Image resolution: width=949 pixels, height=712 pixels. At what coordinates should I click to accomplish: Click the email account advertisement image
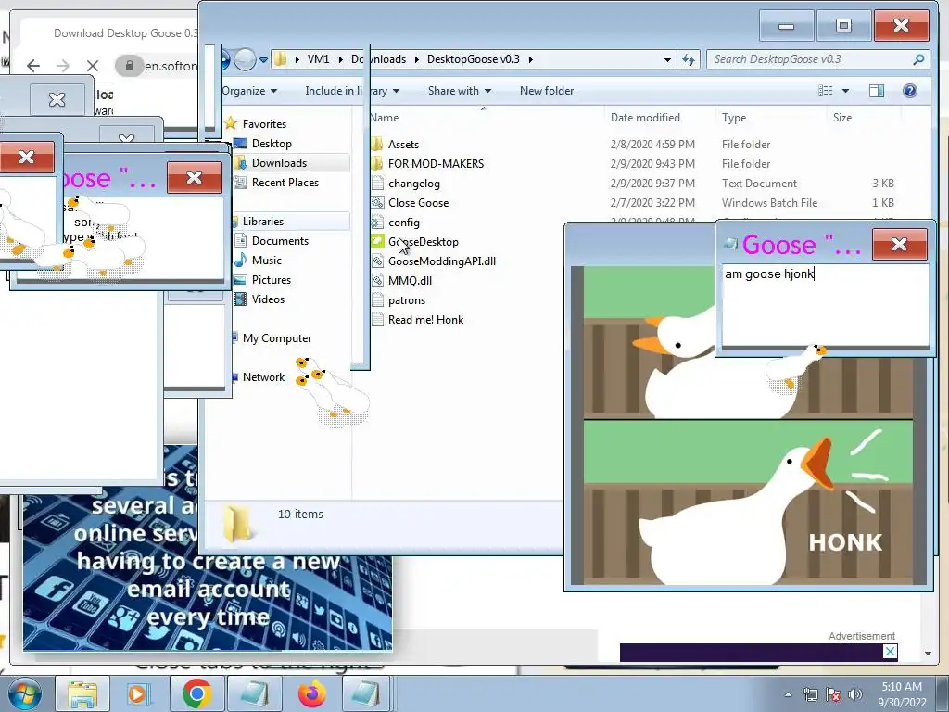coord(208,548)
